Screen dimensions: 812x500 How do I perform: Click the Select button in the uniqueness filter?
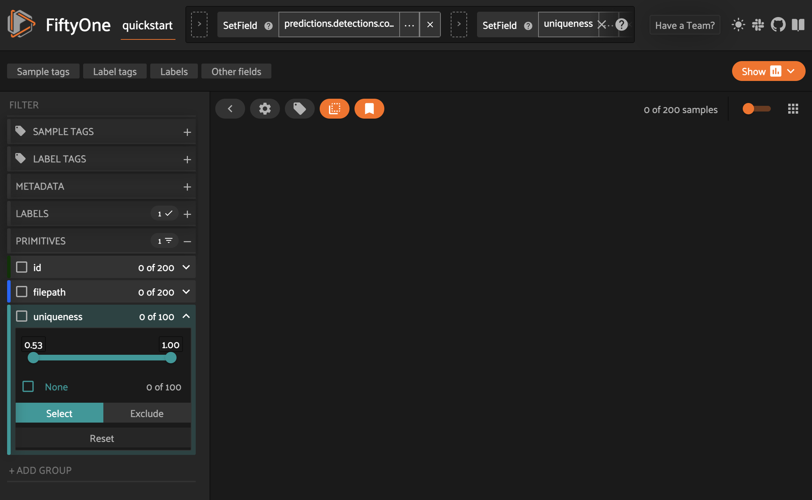click(x=59, y=413)
